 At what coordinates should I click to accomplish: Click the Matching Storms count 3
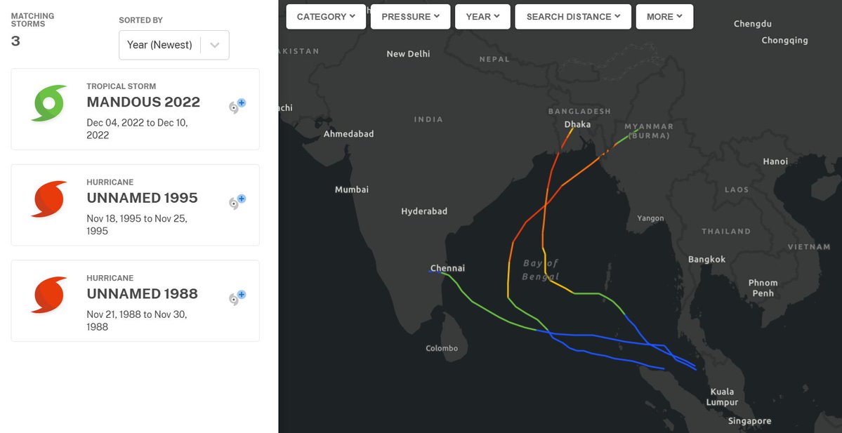coord(15,41)
